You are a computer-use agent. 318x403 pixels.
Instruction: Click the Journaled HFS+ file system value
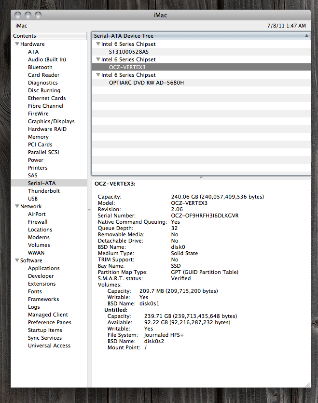[x=164, y=335]
